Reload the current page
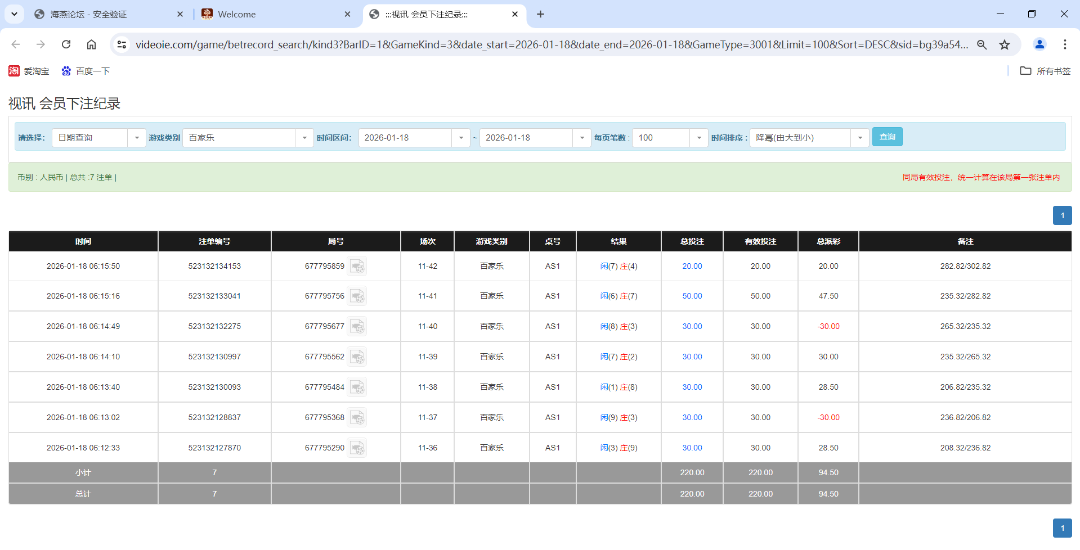This screenshot has width=1080, height=550. [x=66, y=44]
